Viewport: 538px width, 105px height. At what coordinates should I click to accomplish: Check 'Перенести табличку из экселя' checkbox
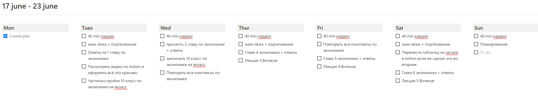398,52
